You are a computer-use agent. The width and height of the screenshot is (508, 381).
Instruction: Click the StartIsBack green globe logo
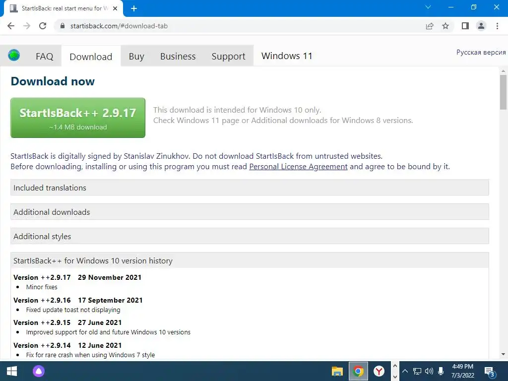point(14,55)
